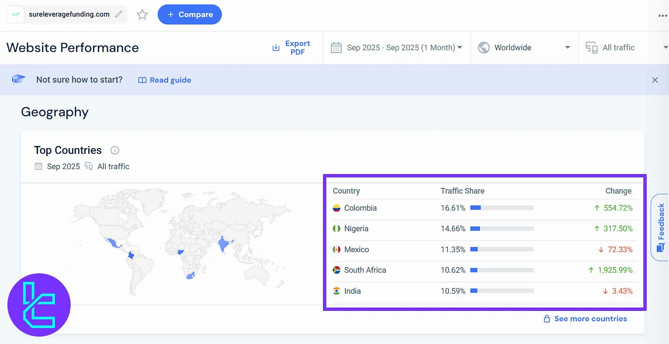Click Colombia's traffic share bar

(x=502, y=208)
